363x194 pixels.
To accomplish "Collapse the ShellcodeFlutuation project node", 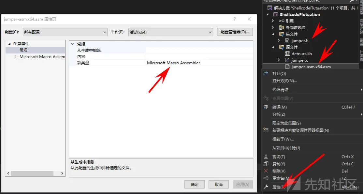I will [268, 14].
